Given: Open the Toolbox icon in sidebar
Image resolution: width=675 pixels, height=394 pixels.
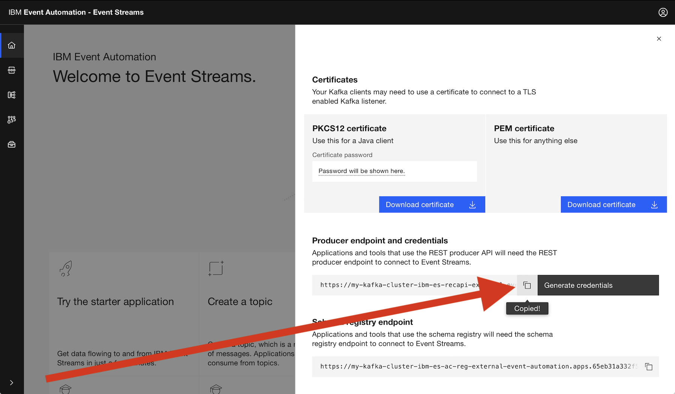Looking at the screenshot, I should tap(12, 144).
